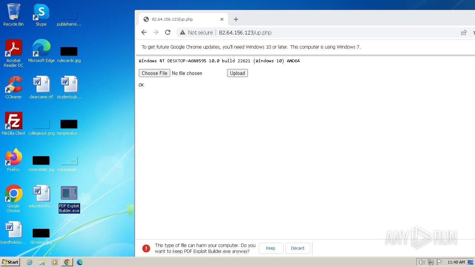Focus the address bar URL

(245, 33)
